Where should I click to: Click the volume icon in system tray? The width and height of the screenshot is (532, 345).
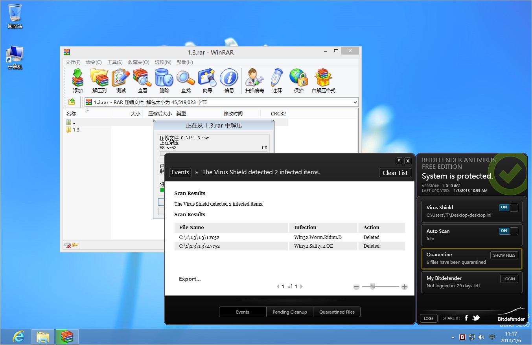(481, 337)
